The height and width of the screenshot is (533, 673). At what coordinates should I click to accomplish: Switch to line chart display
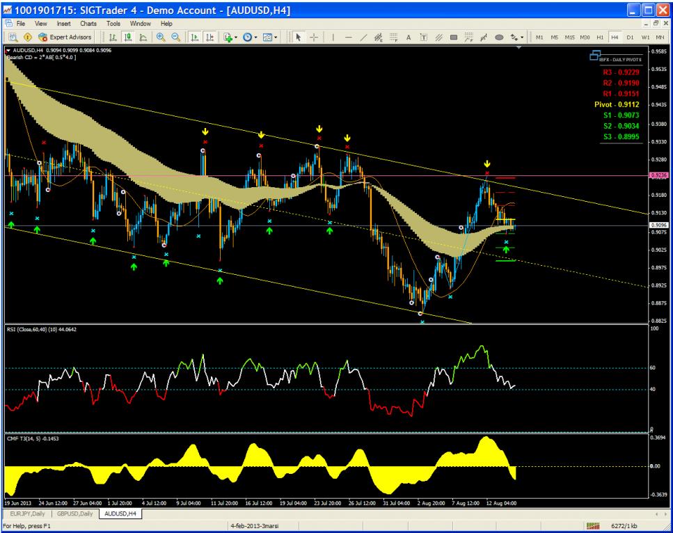(142, 36)
